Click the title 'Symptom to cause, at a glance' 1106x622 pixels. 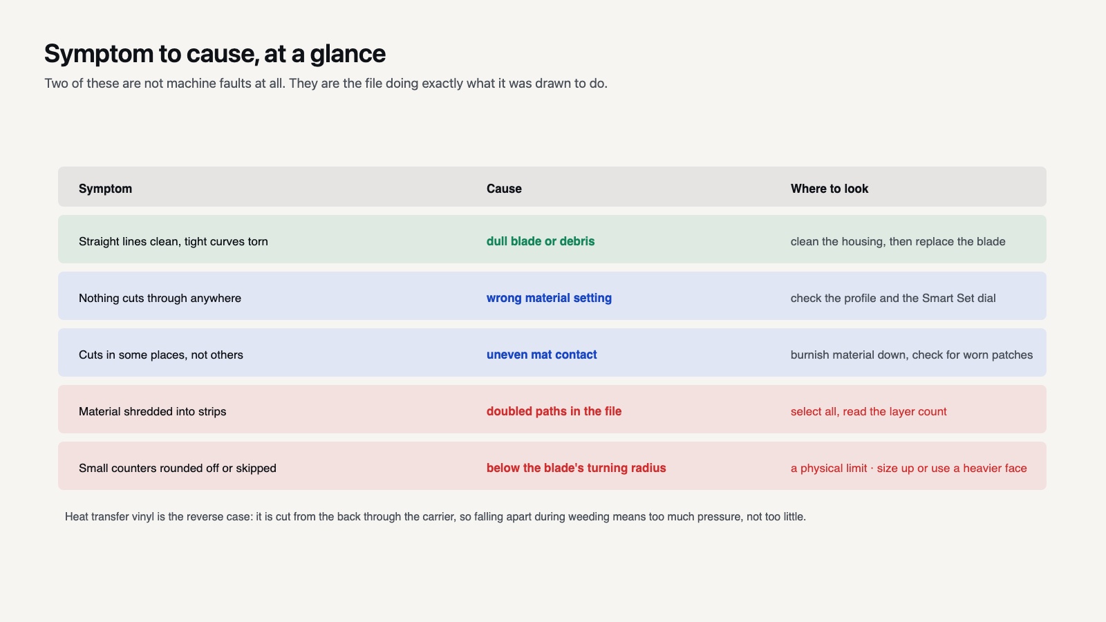(215, 54)
